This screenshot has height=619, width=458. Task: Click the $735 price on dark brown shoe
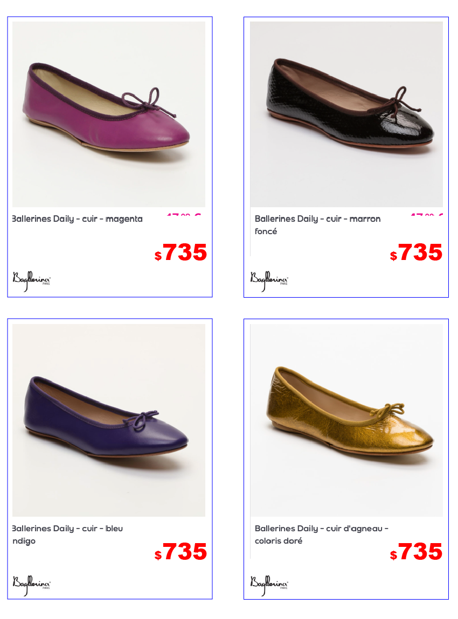[416, 252]
